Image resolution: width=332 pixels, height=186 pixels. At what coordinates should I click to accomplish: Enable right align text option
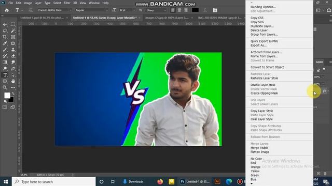coord(186,10)
